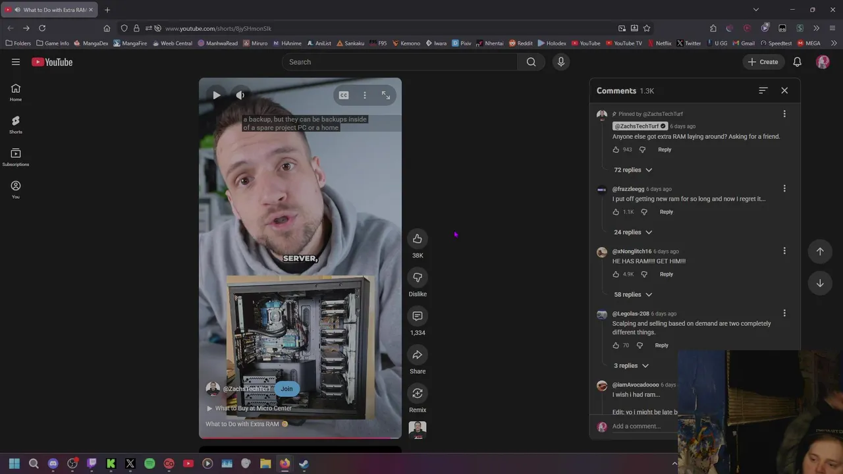Viewport: 843px width, 474px height.
Task: Enter fullscreen on the Short player
Action: coord(386,95)
